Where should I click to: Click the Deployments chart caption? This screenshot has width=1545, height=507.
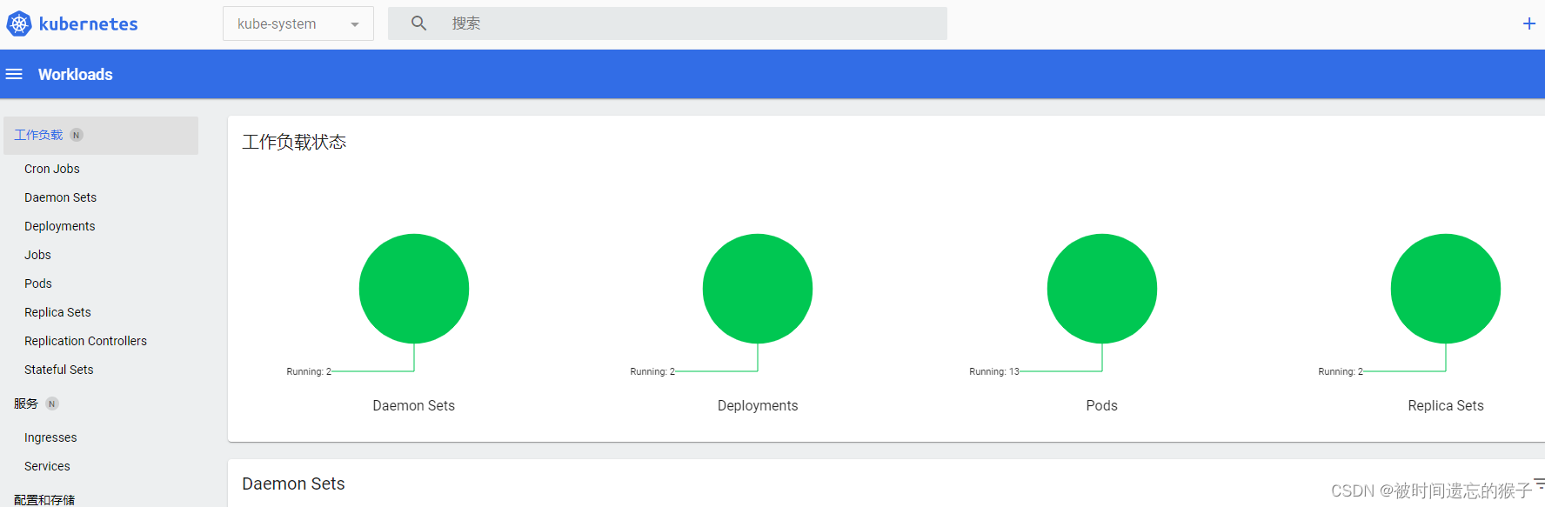(x=758, y=405)
